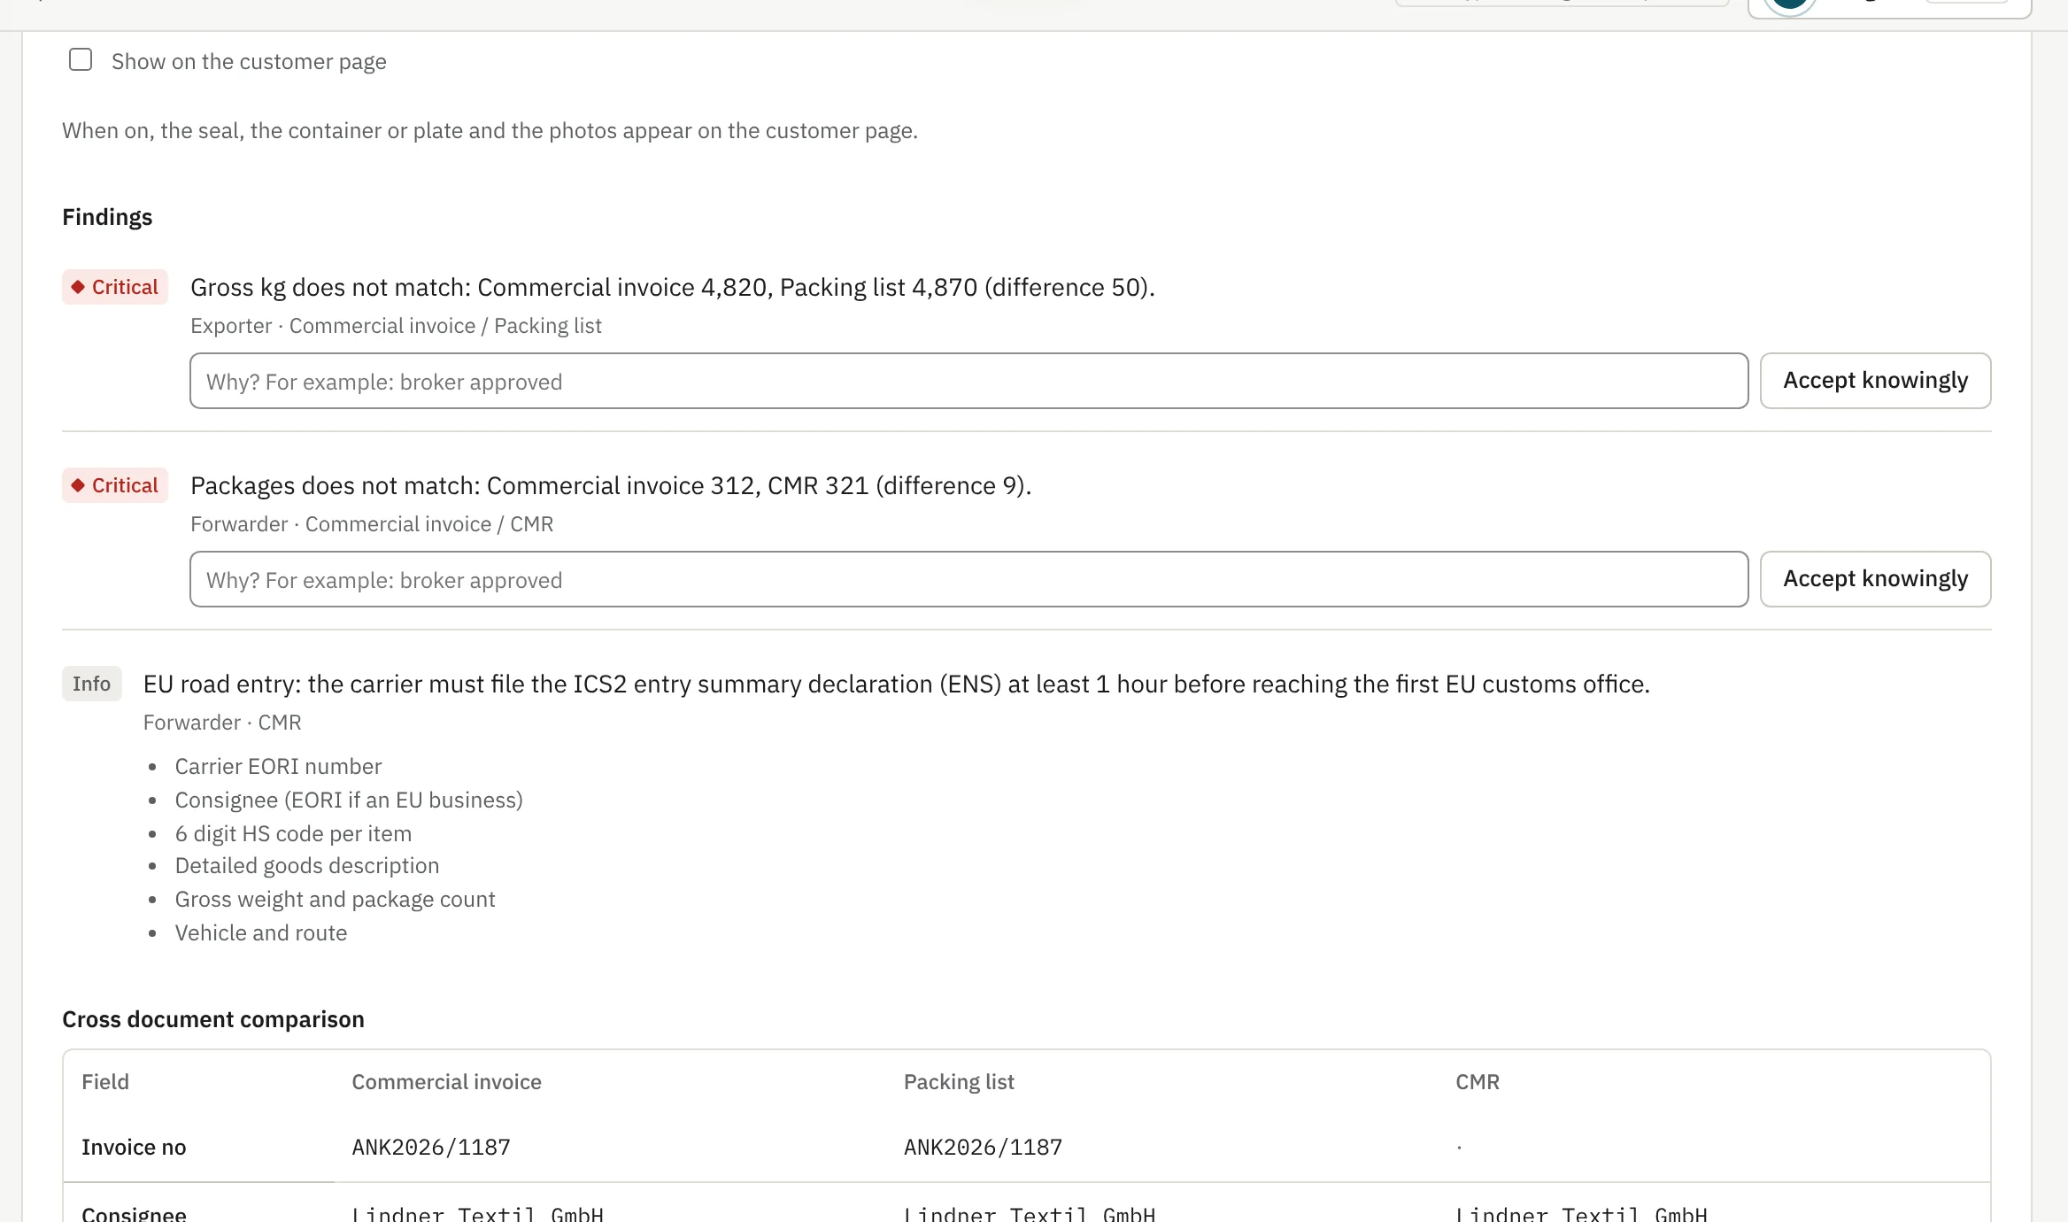Accept knowingly the Gross kg finding

[1875, 381]
